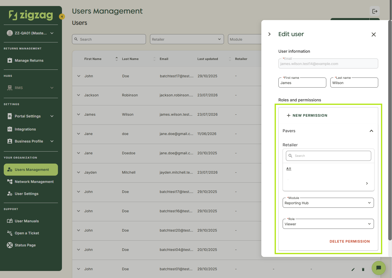Sort table by Last Name

[154, 59]
